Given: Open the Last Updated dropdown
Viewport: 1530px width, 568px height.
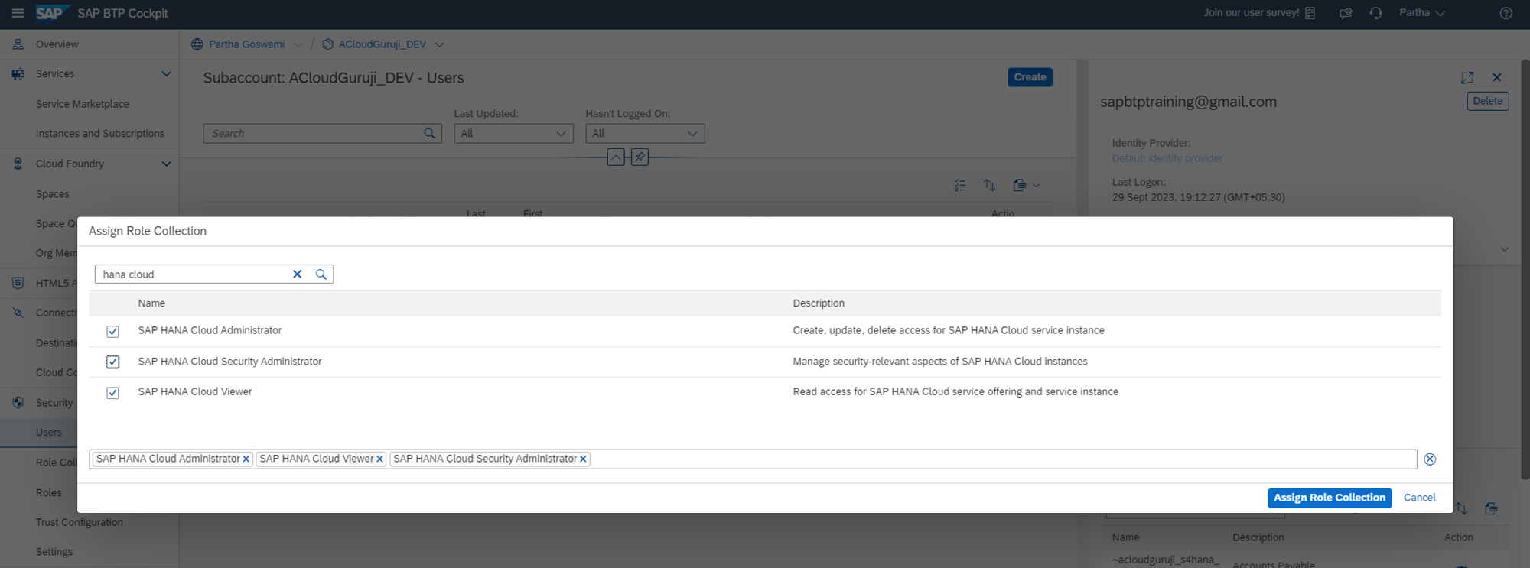Looking at the screenshot, I should pos(513,134).
